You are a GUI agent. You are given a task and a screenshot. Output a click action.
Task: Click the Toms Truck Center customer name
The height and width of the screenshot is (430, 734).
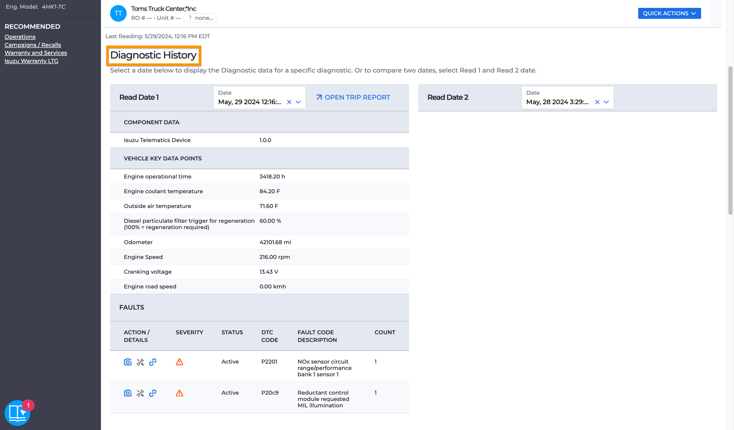click(164, 9)
